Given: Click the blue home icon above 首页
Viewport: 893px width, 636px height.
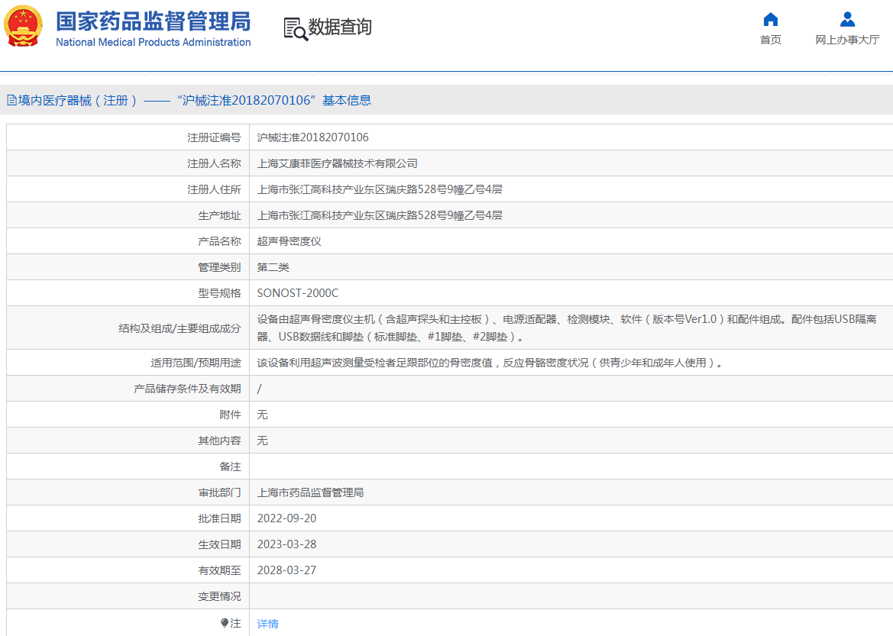Looking at the screenshot, I should click(x=770, y=19).
